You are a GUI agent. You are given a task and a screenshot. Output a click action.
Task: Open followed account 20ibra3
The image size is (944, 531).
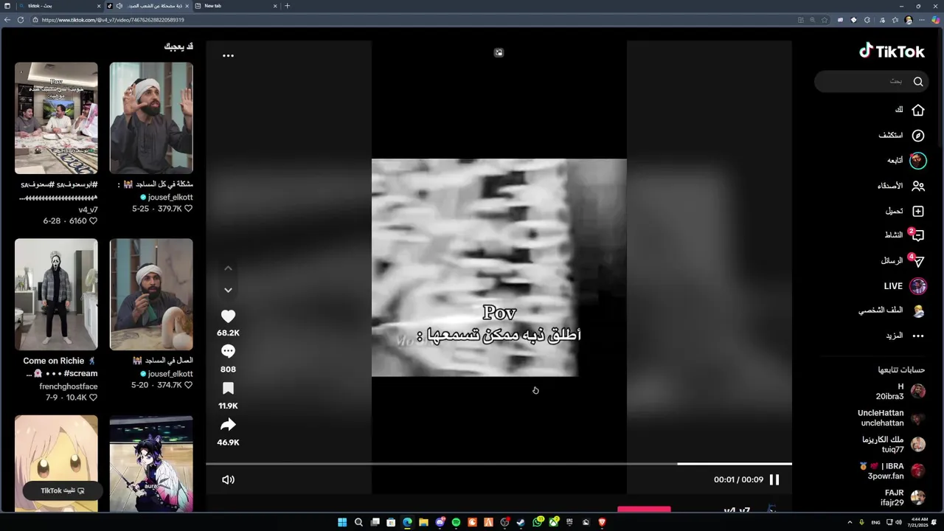click(900, 392)
